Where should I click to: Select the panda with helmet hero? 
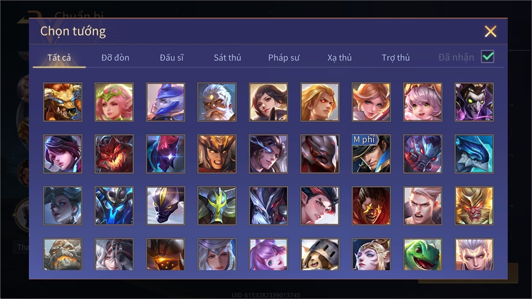(320, 254)
